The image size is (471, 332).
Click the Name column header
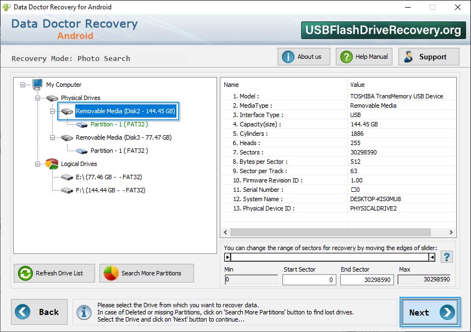(x=284, y=85)
